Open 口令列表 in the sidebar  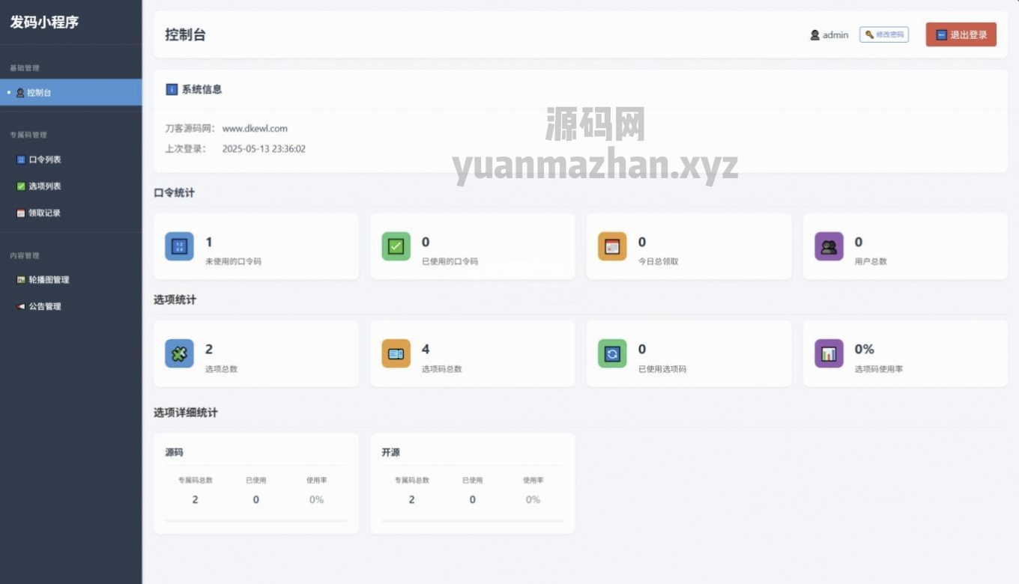point(44,159)
